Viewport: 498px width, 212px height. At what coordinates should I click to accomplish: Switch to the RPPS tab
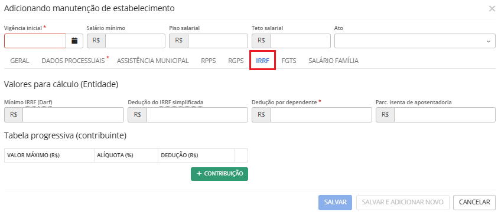coord(209,61)
